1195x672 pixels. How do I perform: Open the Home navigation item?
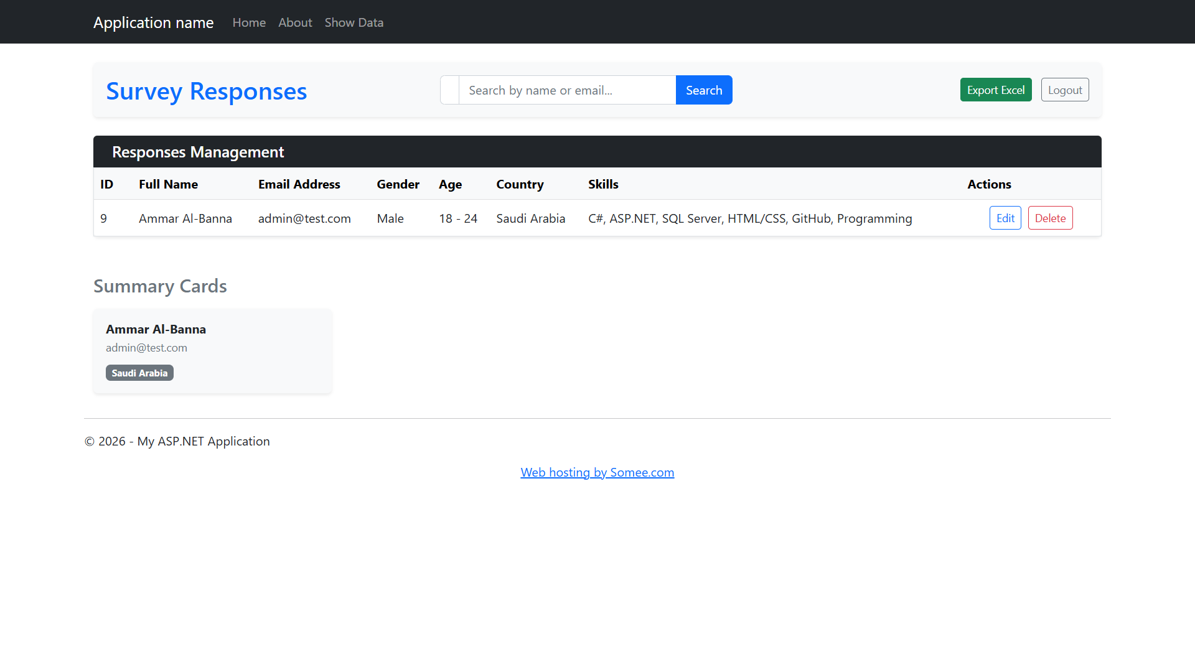pyautogui.click(x=248, y=22)
